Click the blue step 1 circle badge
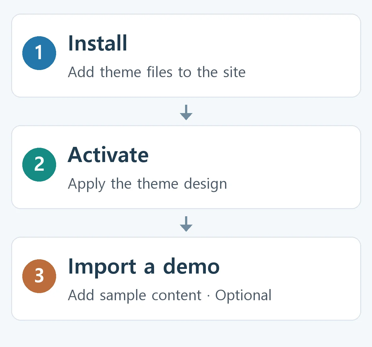Viewport: 372px width, 347px height. click(39, 53)
